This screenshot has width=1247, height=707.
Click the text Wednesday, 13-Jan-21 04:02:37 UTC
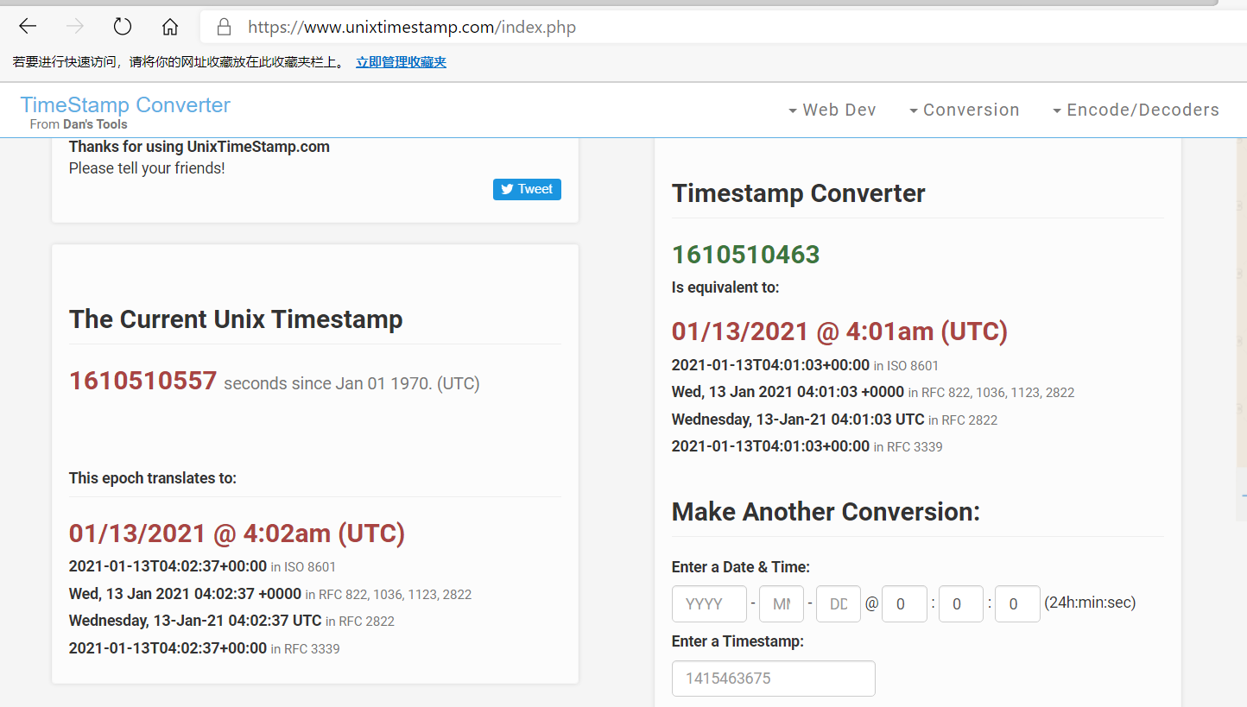point(195,621)
